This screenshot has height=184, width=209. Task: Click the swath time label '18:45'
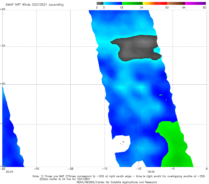(151, 172)
